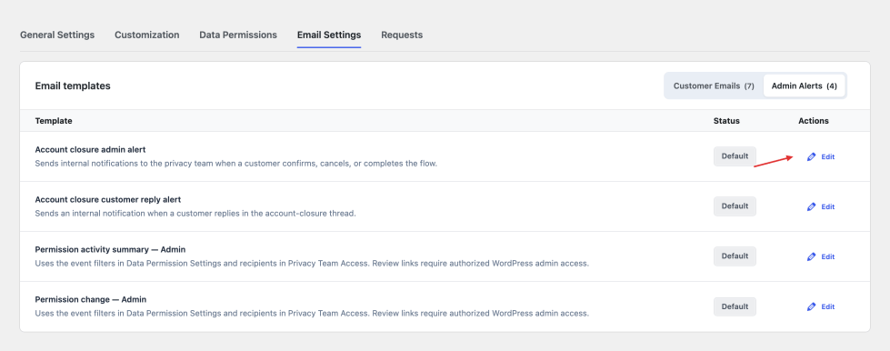Click Default badge for Account closure customer reply alert
Image resolution: width=890 pixels, height=351 pixels.
pyautogui.click(x=735, y=206)
